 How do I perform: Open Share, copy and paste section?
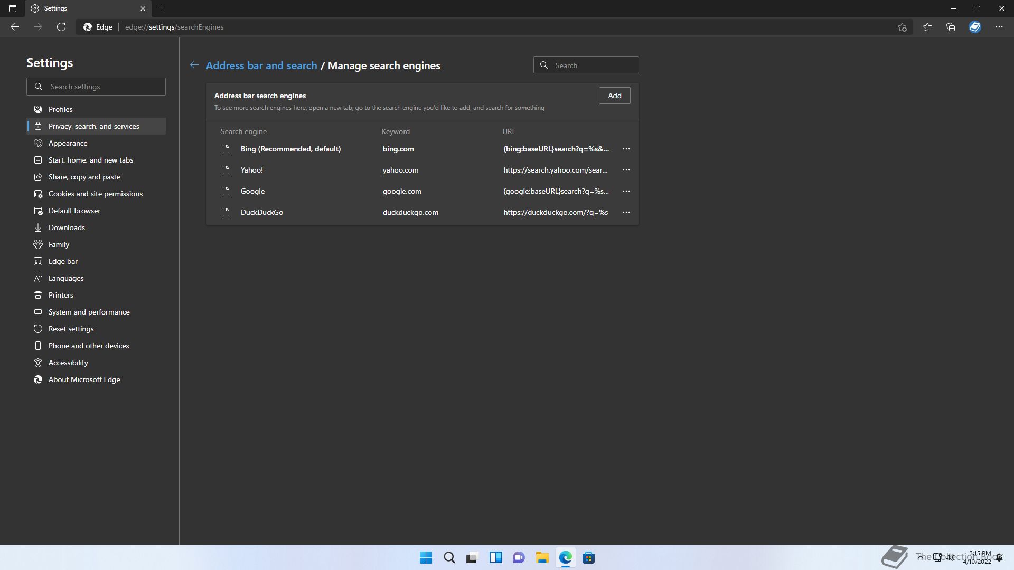click(96, 177)
